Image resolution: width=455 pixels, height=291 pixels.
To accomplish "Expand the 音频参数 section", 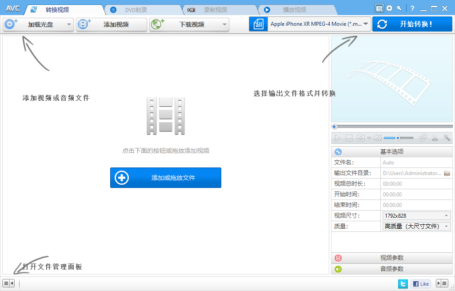I will tap(392, 269).
